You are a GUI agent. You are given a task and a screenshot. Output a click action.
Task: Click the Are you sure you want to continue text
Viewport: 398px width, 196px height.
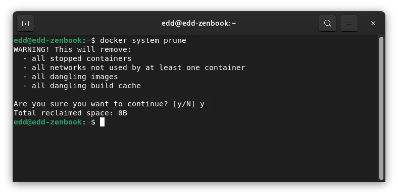(91, 104)
